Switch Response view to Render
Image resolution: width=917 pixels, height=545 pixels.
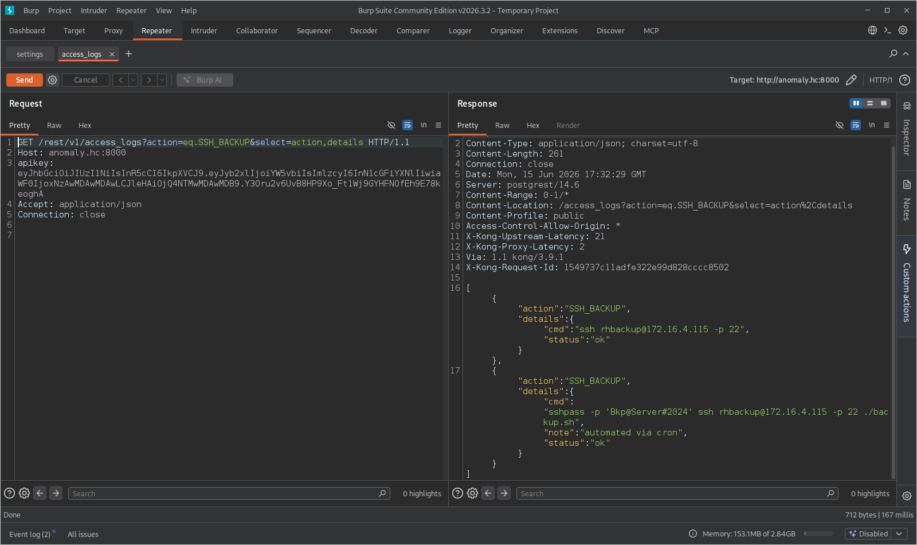(x=568, y=125)
